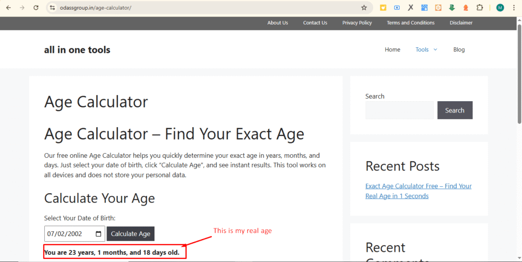This screenshot has width=522, height=262.
Task: Click heading Age Calculator – Find Your Exact Age
Action: 174,134
